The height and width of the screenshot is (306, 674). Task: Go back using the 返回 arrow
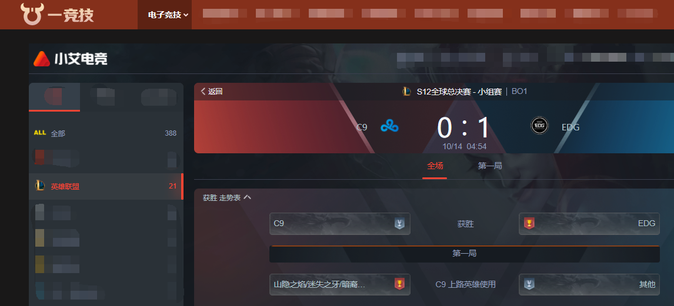[x=212, y=92]
